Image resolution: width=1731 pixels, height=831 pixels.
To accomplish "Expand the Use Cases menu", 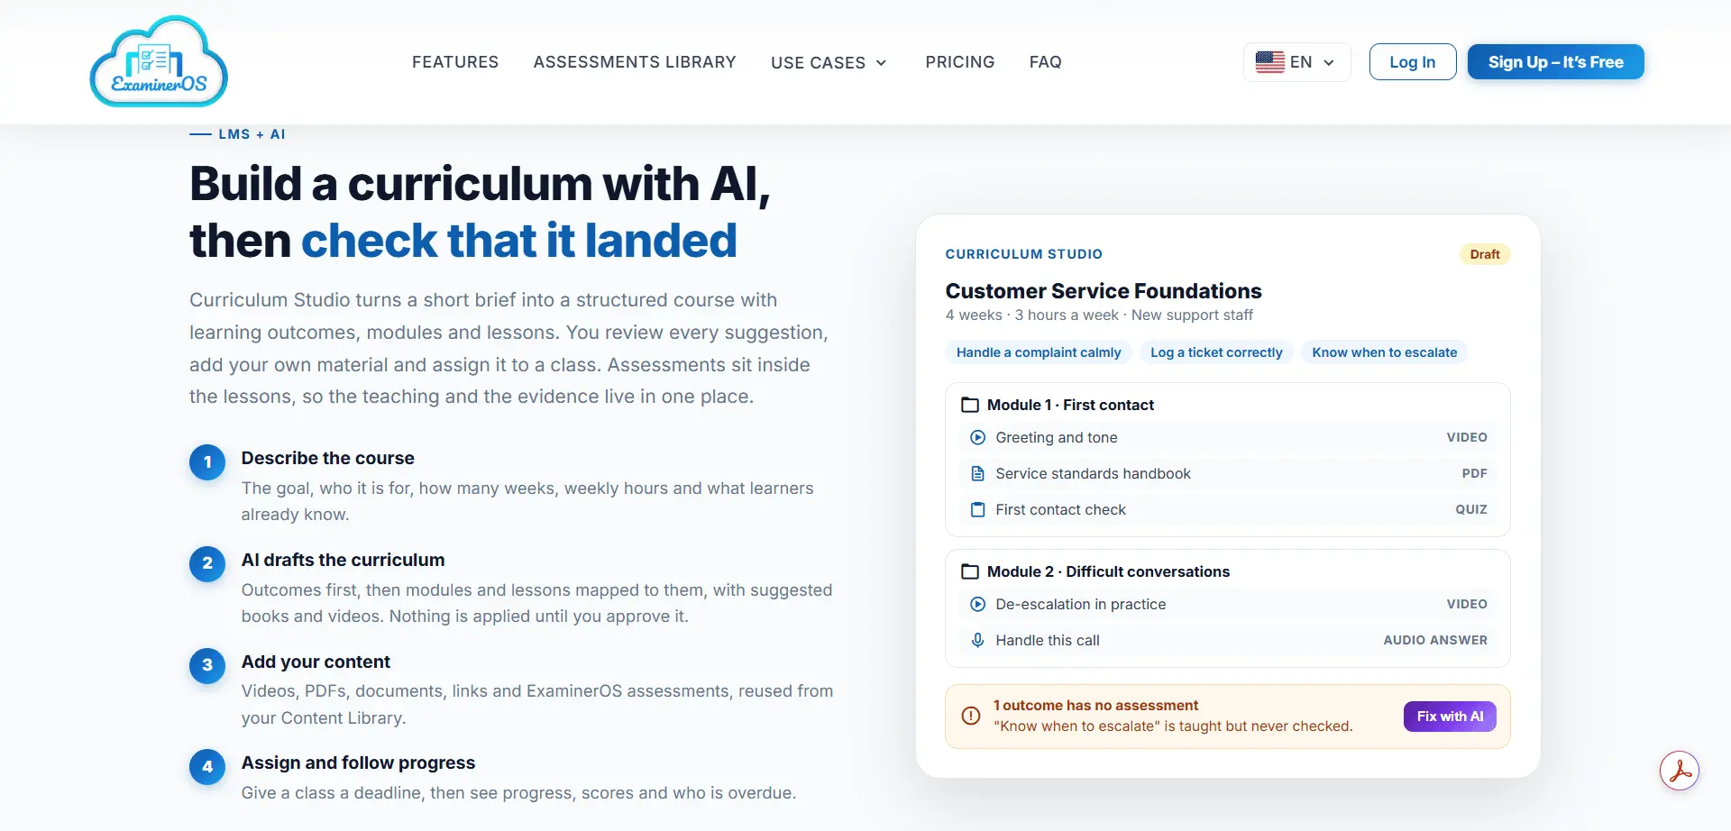I will [x=829, y=62].
